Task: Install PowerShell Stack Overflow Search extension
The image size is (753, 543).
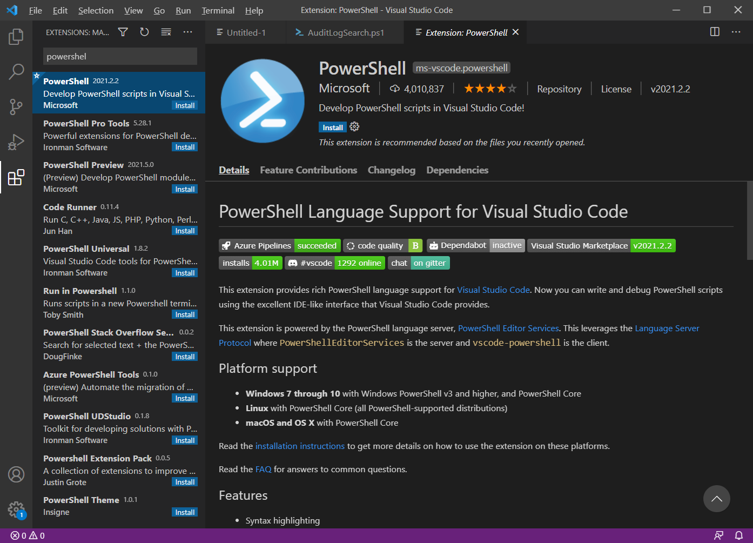Action: pos(185,357)
